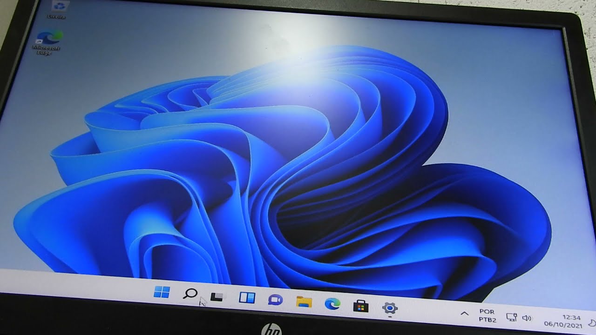Switch input language POR PTB2
Image resolution: width=596 pixels, height=335 pixels.
click(x=487, y=315)
